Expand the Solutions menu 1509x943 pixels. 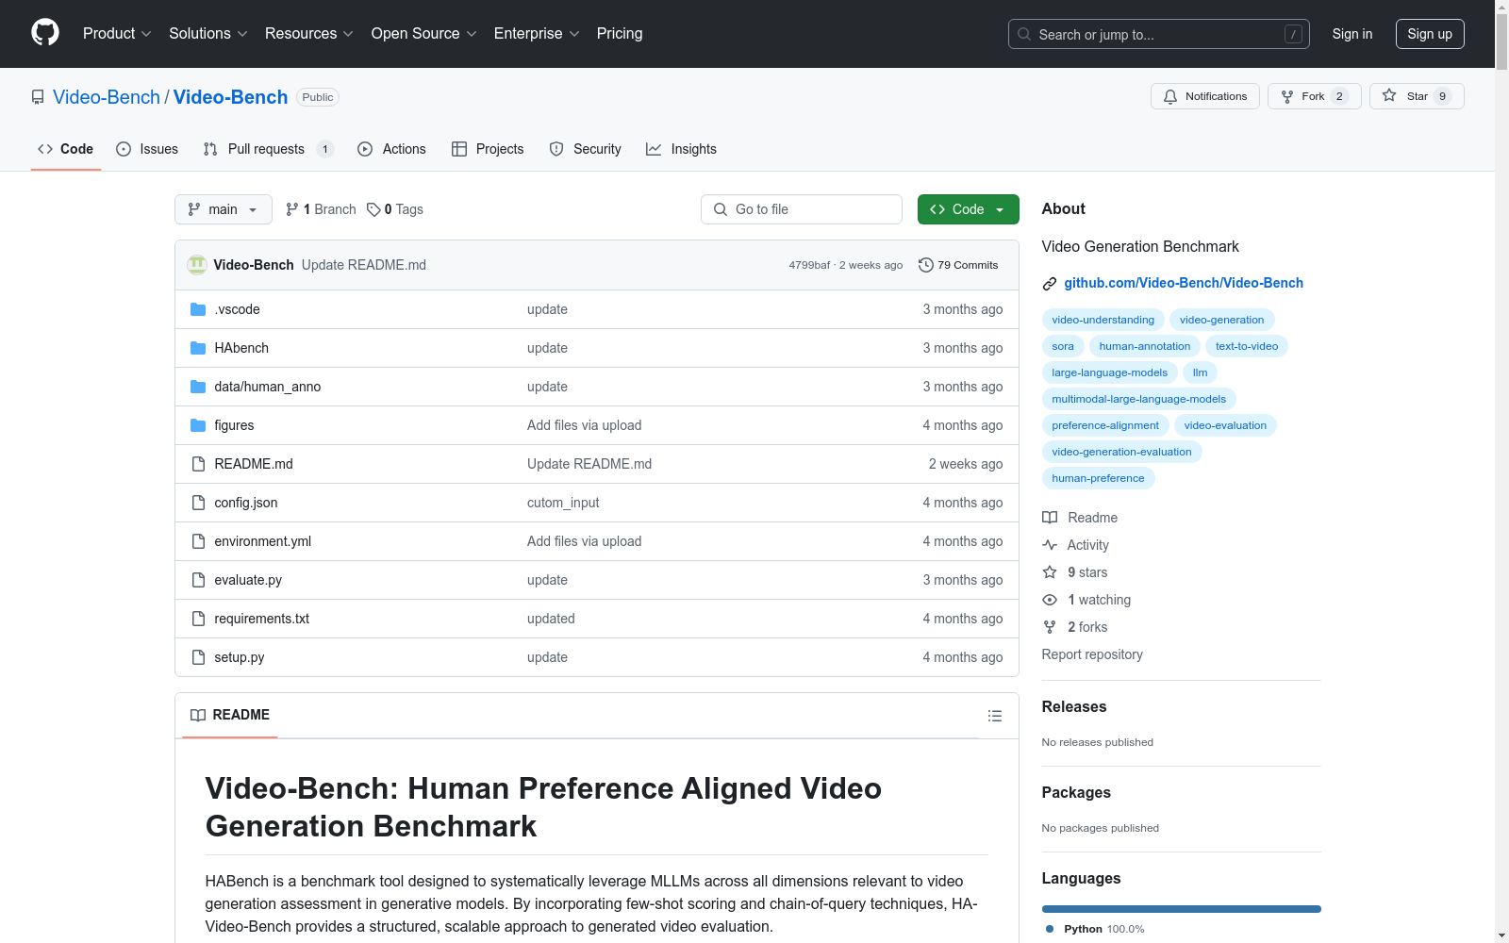click(208, 33)
